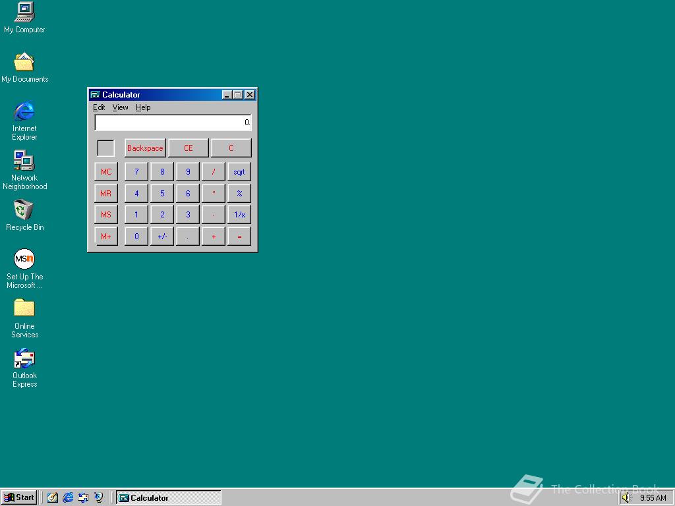The image size is (675, 506).
Task: Click the Calculator taskbar button
Action: 169,498
